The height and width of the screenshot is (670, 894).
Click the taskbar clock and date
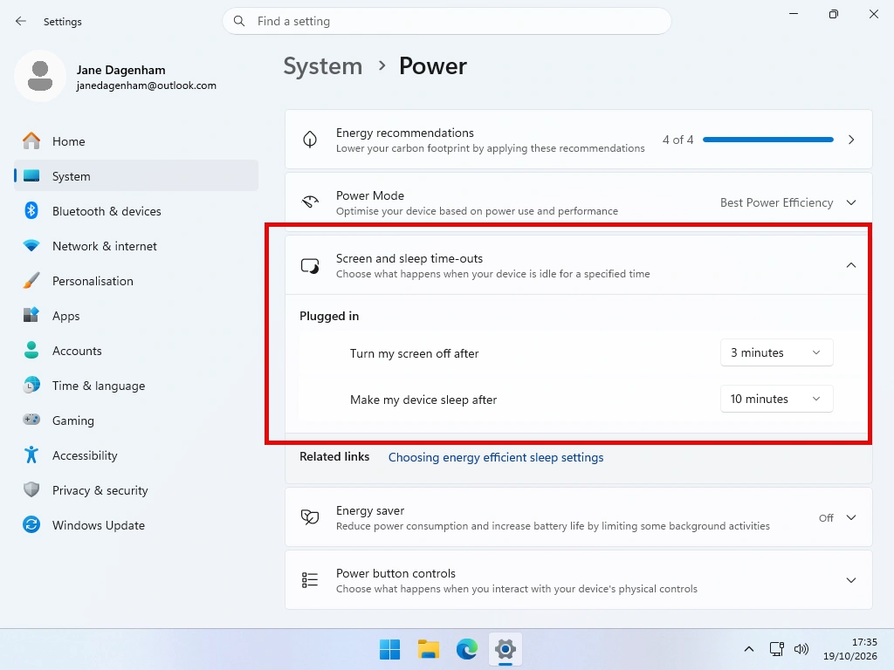[x=850, y=649]
